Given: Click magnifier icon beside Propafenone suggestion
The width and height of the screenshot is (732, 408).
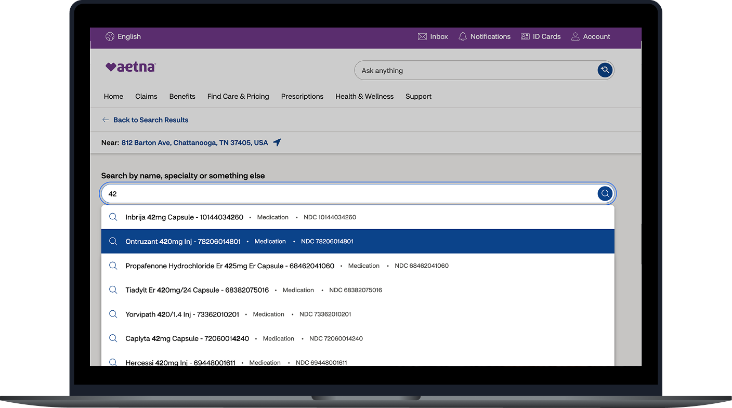Looking at the screenshot, I should click(x=113, y=266).
